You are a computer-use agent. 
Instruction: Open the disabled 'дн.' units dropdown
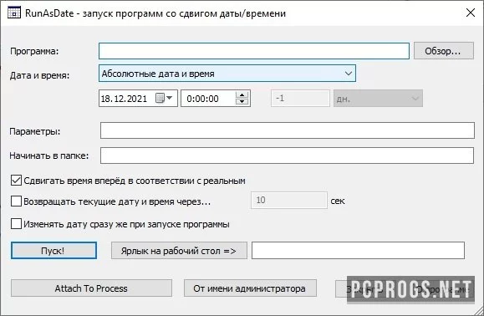(x=378, y=99)
